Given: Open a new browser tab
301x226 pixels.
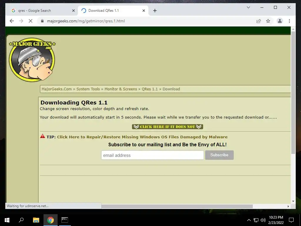Looking at the screenshot, I should point(155,11).
